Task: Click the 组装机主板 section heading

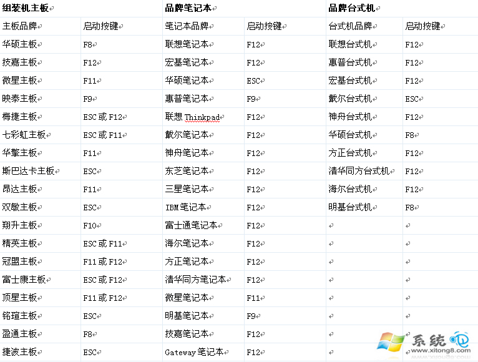Action: point(26,8)
